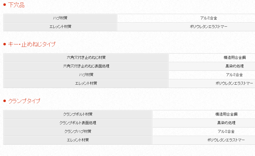The width and height of the screenshot is (255, 156).
Task: Click the 六角穴付き止めねじ材質 row label
Action: pyautogui.click(x=86, y=58)
